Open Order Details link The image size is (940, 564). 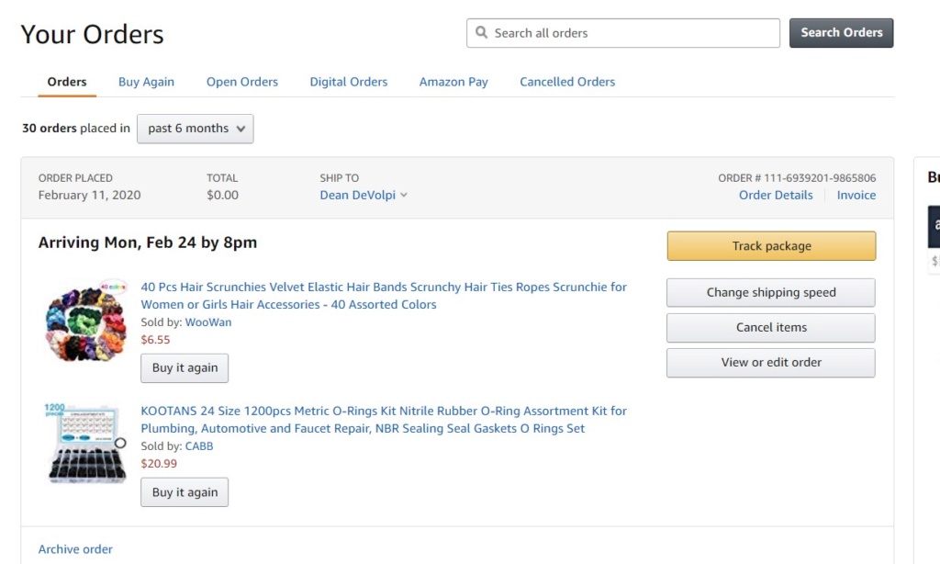tap(776, 195)
